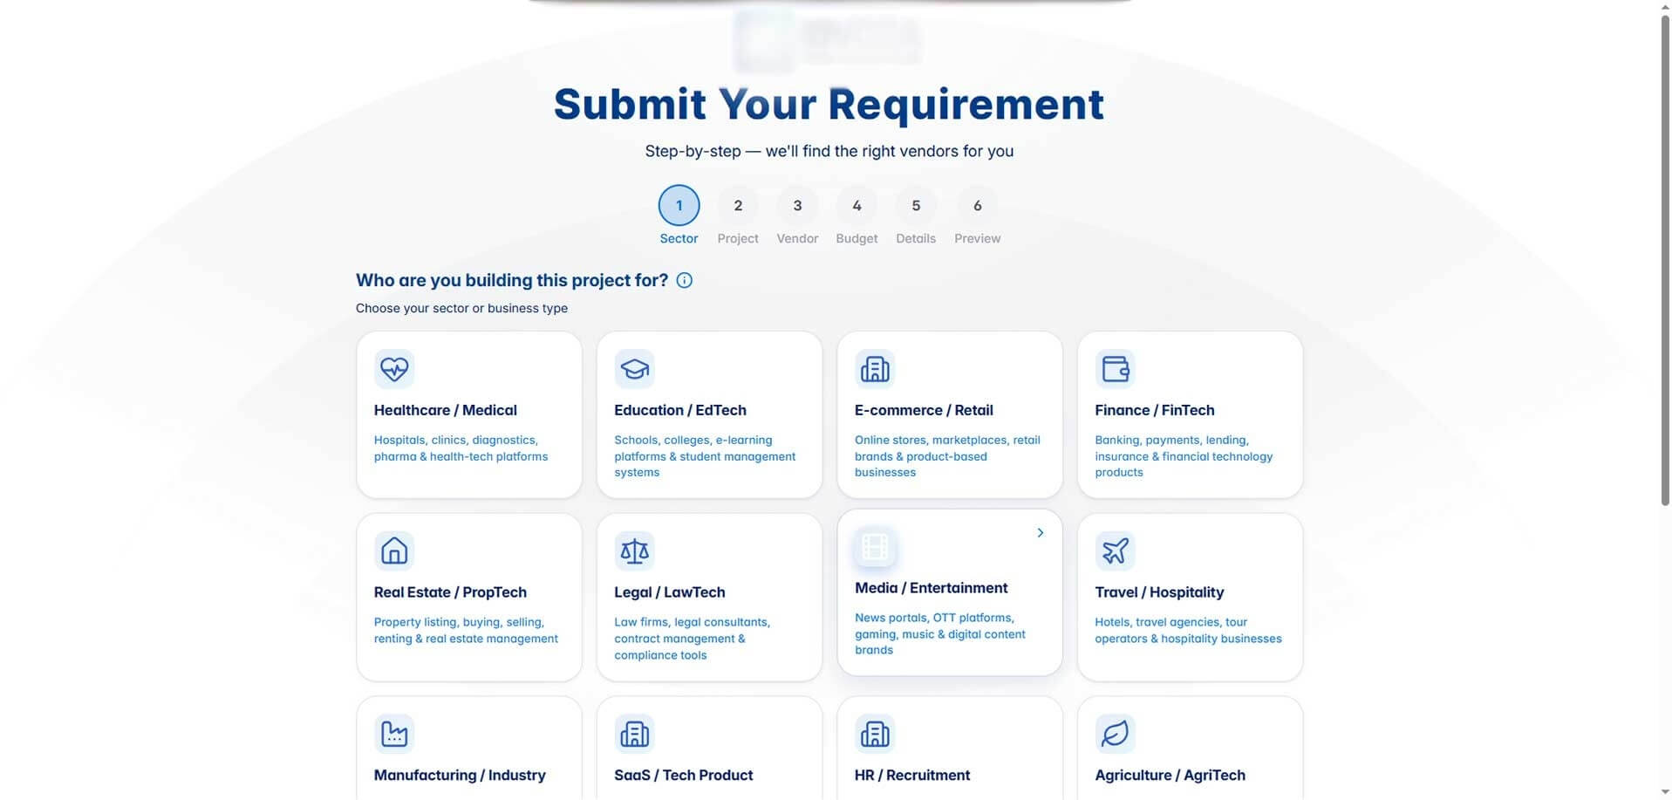The height and width of the screenshot is (800, 1672).
Task: Open the info tooltip beside the sector question
Action: click(x=685, y=280)
